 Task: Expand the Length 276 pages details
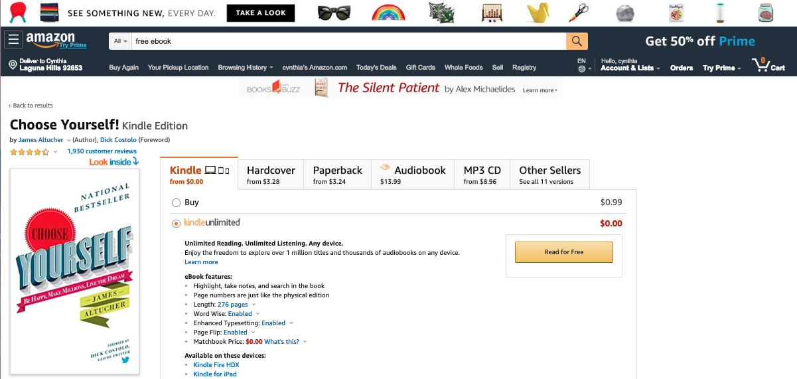tap(254, 305)
